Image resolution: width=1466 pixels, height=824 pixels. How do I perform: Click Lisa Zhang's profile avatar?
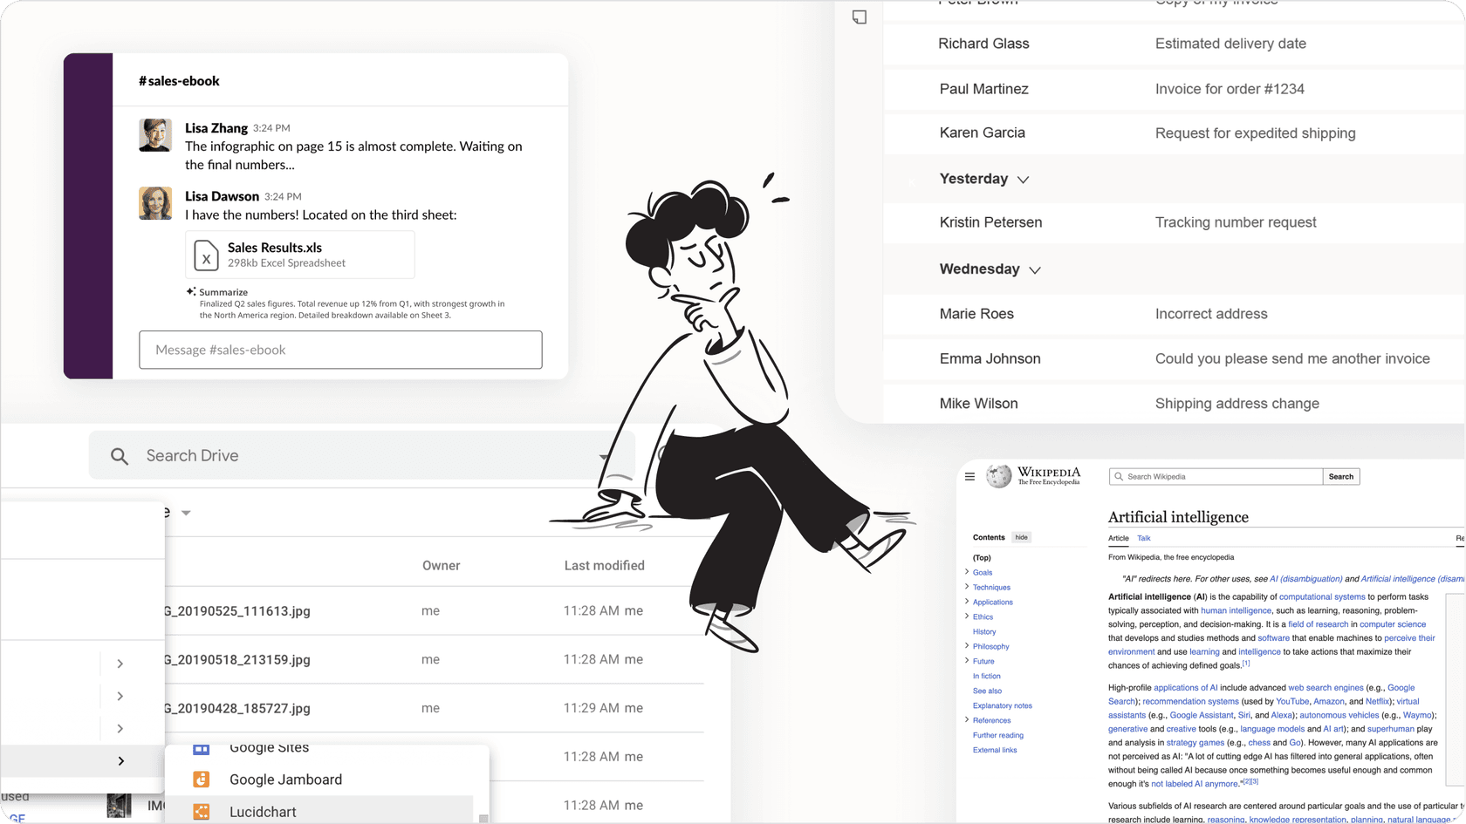[x=155, y=135]
